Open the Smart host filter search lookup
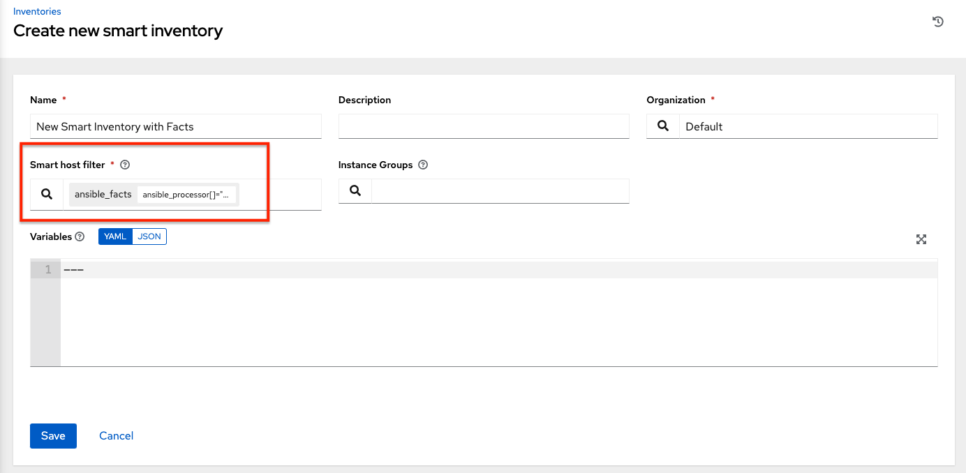This screenshot has height=473, width=966. [46, 194]
